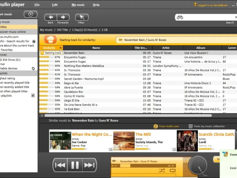Click the Back arrow button
Viewport: 237px width, 178px height.
51,17
